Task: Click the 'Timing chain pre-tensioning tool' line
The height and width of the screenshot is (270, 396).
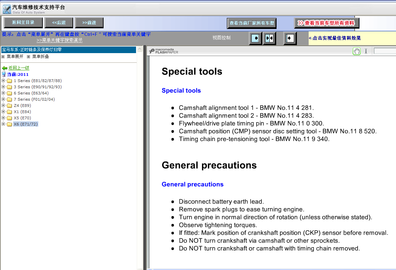Action: point(254,139)
